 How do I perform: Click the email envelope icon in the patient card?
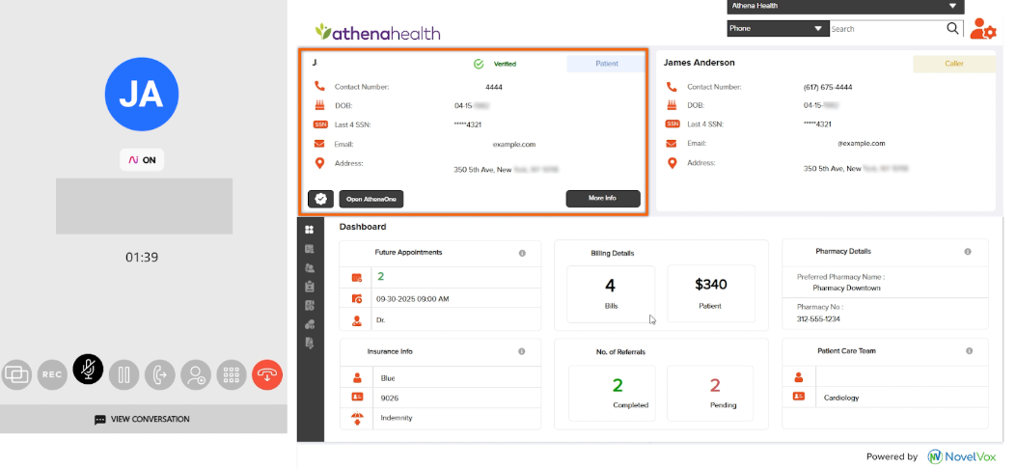click(x=318, y=144)
